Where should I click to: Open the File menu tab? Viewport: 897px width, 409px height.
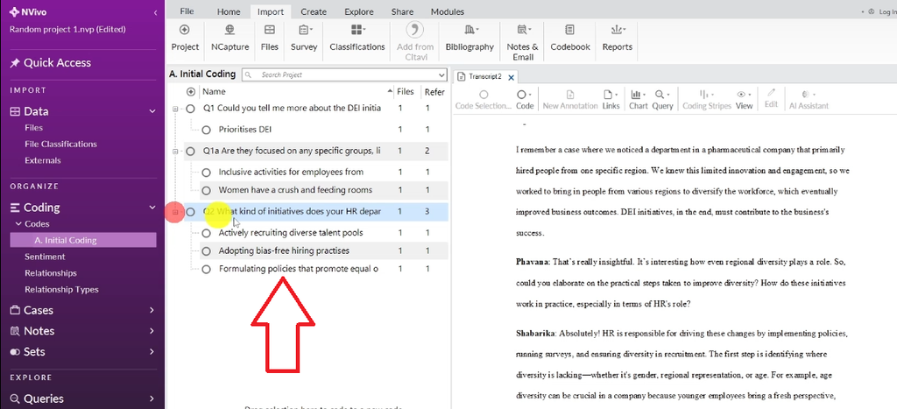(187, 11)
